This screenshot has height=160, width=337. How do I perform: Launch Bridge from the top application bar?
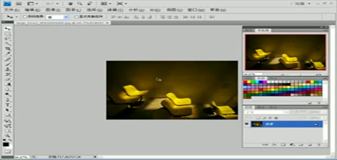pos(19,4)
